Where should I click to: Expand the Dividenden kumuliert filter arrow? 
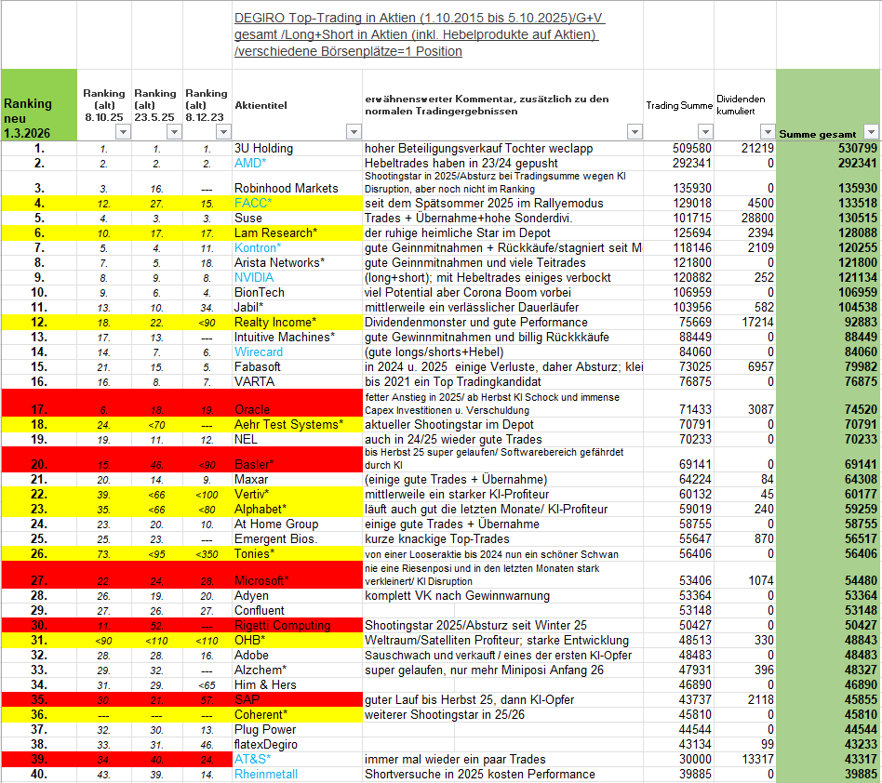point(766,132)
